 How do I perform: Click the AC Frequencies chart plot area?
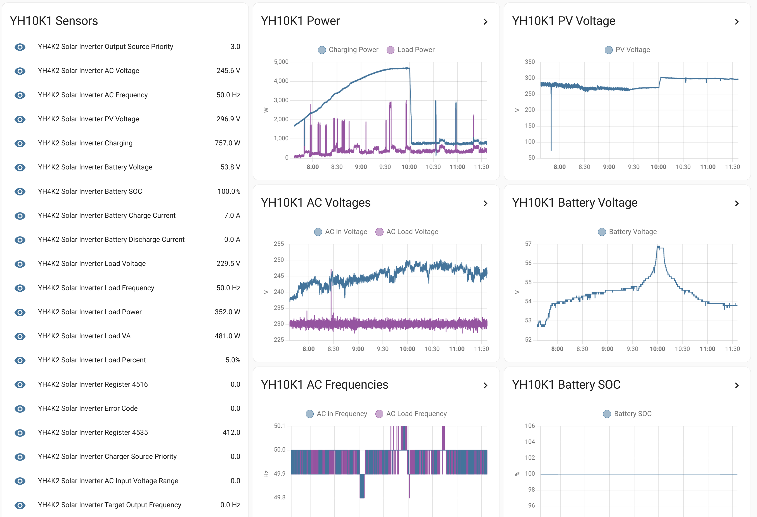(x=389, y=471)
